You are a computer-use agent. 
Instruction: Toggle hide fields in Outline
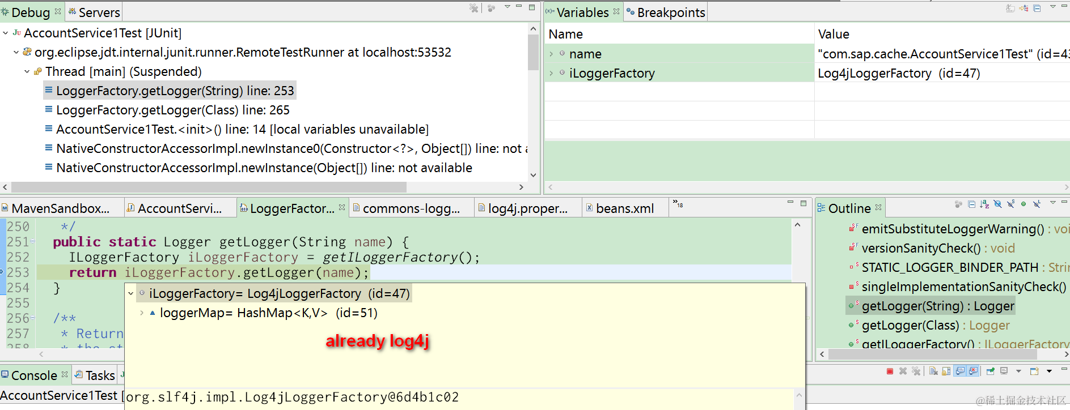pos(997,204)
